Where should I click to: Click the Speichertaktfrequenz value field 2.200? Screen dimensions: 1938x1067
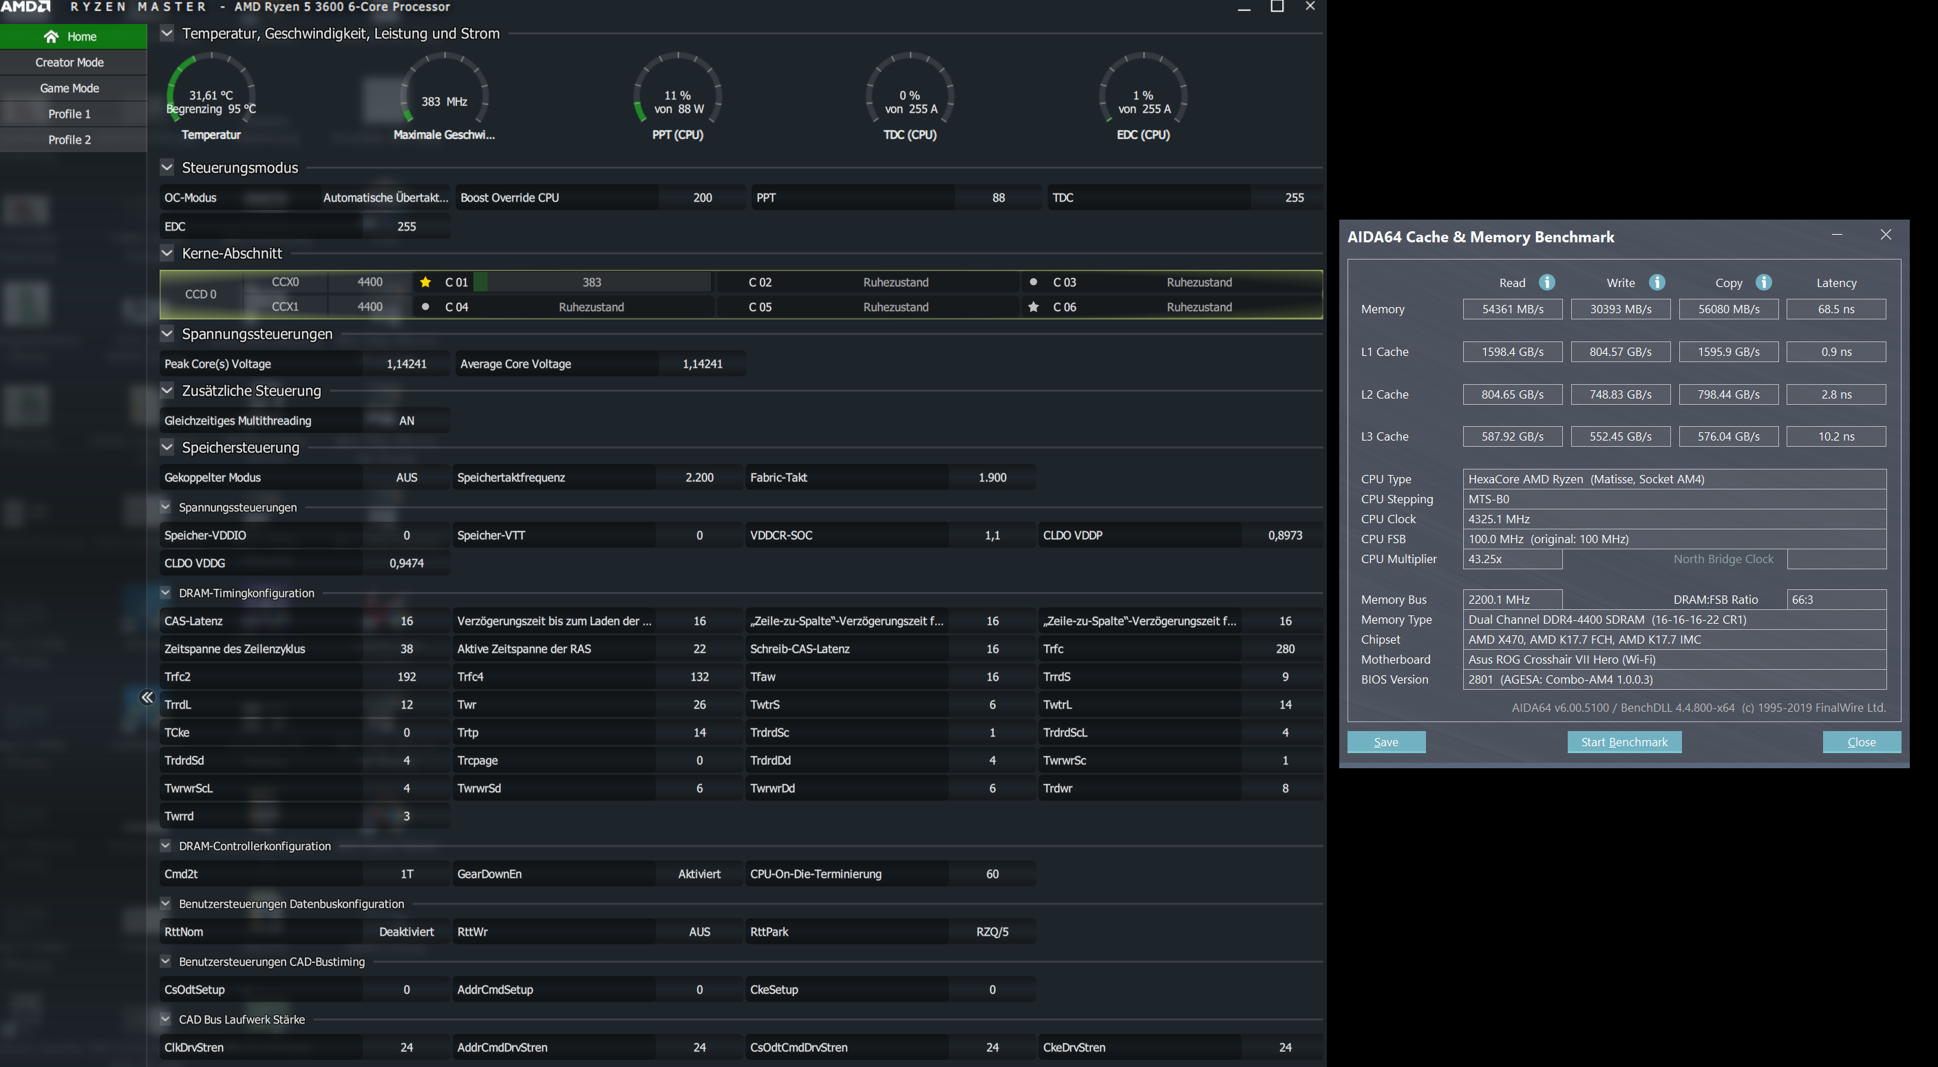tap(699, 478)
